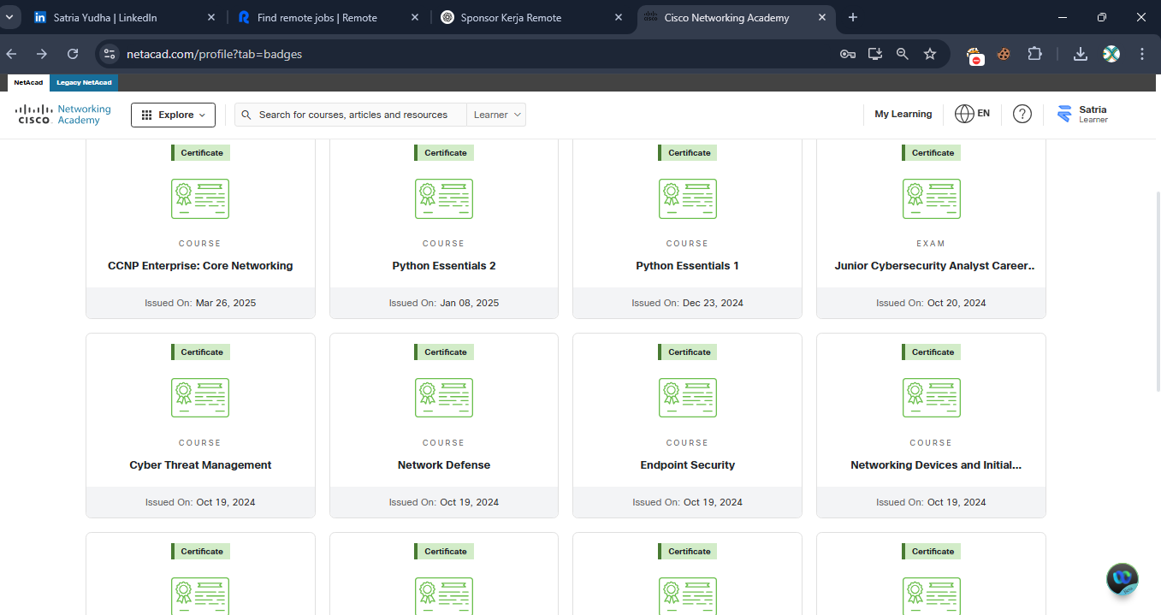Image resolution: width=1161 pixels, height=615 pixels.
Task: Close the Satria Yudha LinkedIn tab
Action: coord(212,17)
